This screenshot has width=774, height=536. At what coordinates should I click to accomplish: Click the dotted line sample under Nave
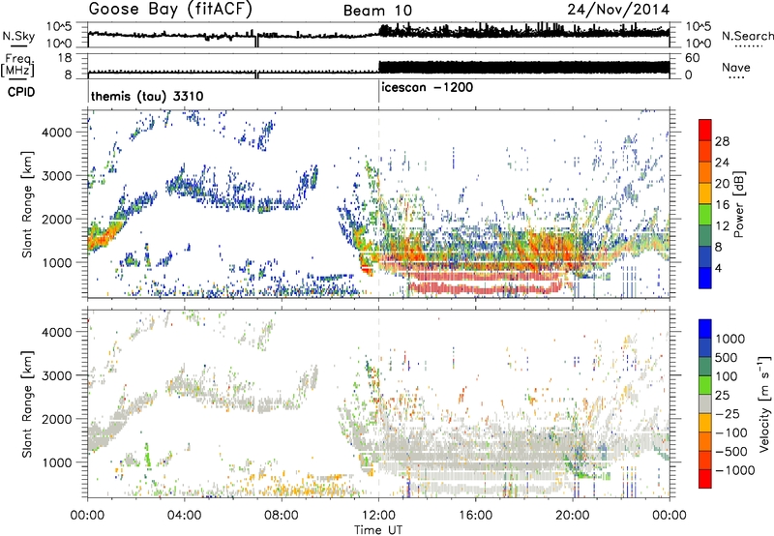(736, 78)
